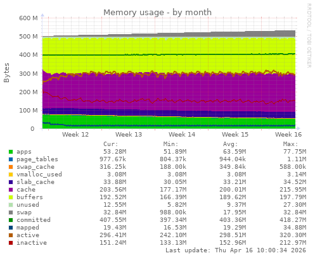Image resolution: width=315 pixels, height=258 pixels.
Task: Click the committed current value 407.55M
Action: tap(113, 220)
